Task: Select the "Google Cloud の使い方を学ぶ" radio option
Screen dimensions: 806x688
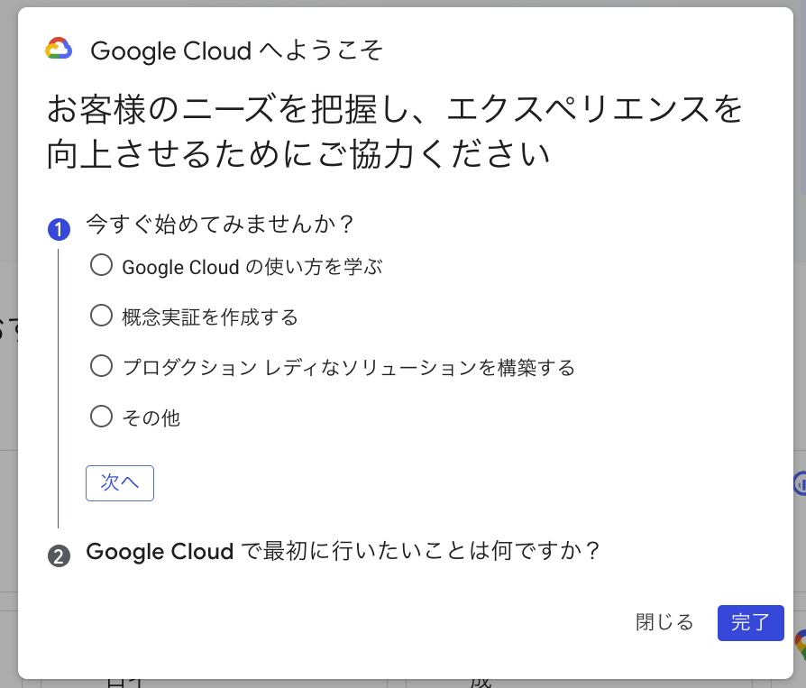Action: pyautogui.click(x=102, y=265)
